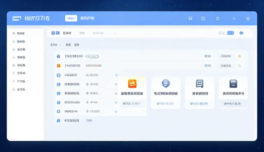
Task: Toggle the small status icon in sixth row
Action: pyautogui.click(x=116, y=102)
